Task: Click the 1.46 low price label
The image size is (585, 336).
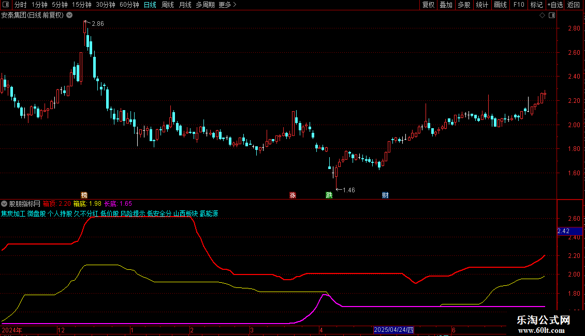Action: point(349,190)
